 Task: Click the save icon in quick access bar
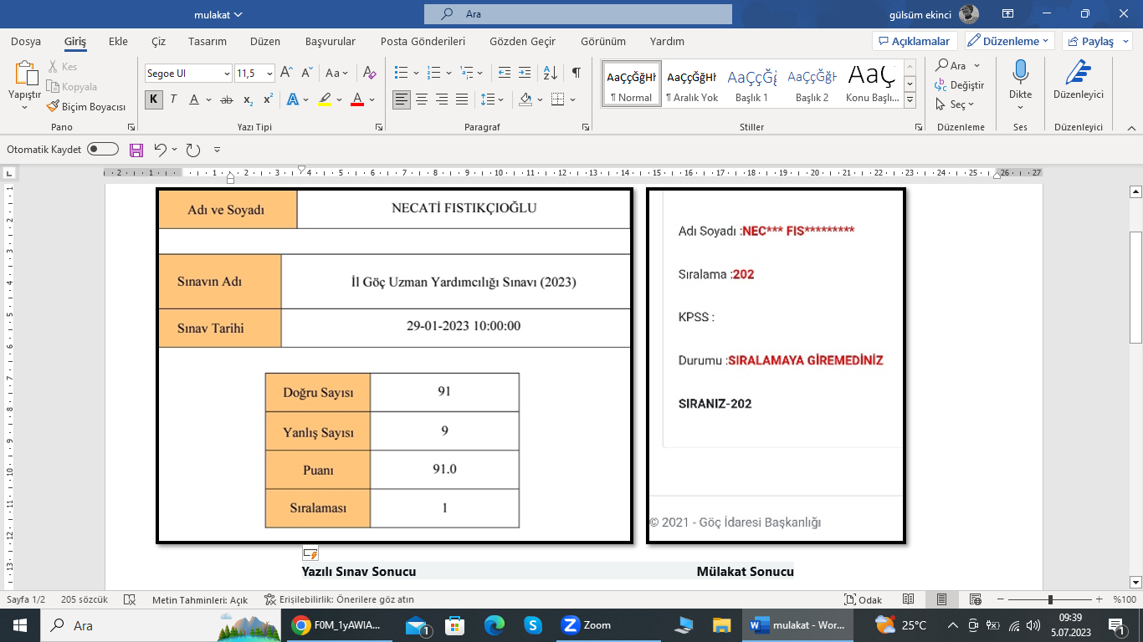(136, 150)
